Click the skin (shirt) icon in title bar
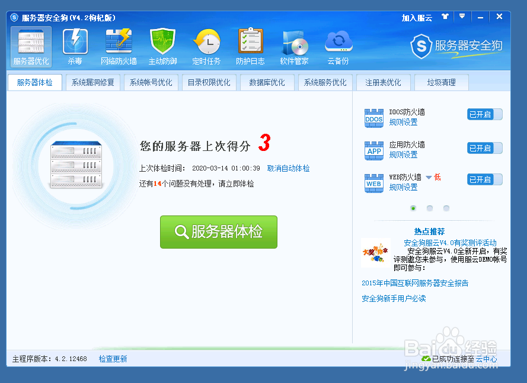 coord(445,17)
